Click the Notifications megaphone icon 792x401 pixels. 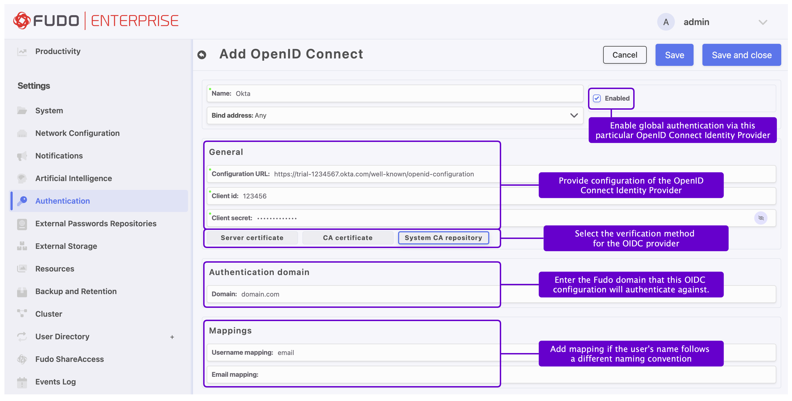point(22,156)
